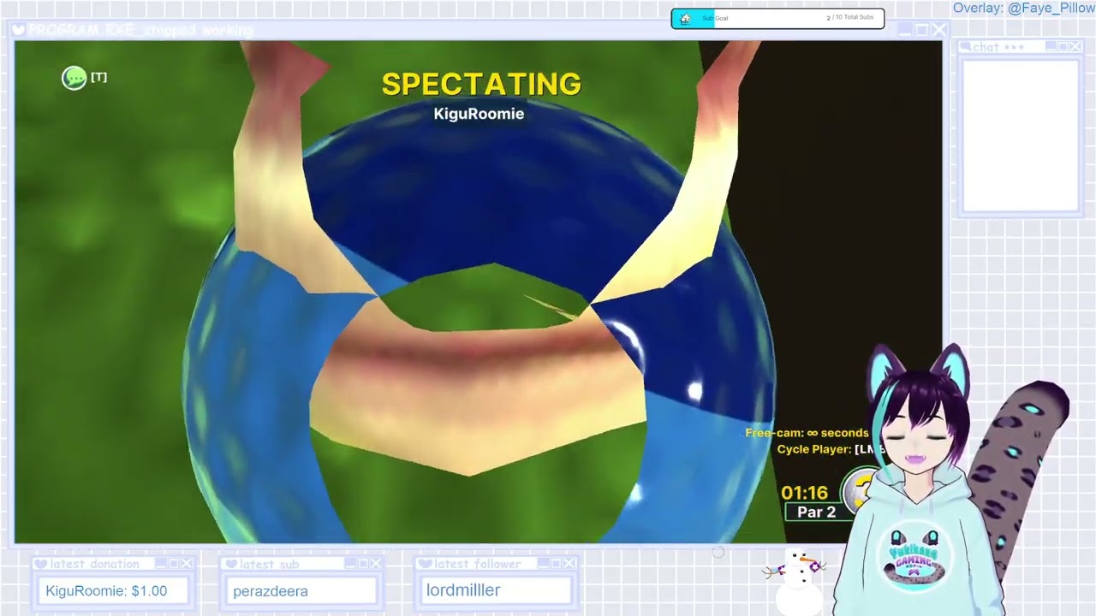The height and width of the screenshot is (616, 1096).
Task: Click the "SPECTATING" heading
Action: coord(481,85)
